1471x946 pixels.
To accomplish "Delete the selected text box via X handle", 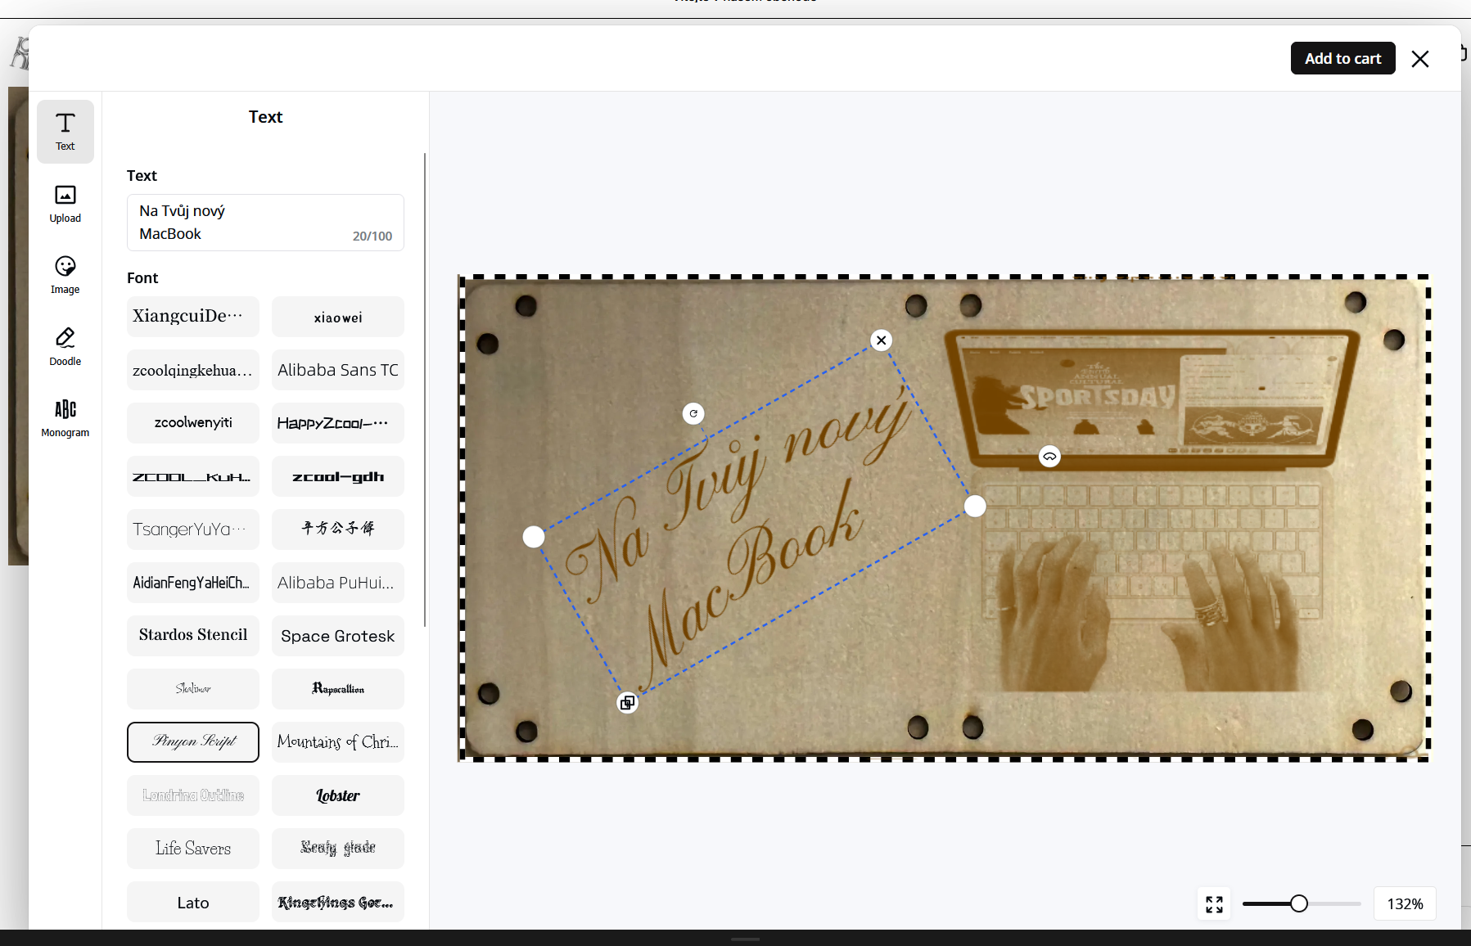I will click(881, 340).
